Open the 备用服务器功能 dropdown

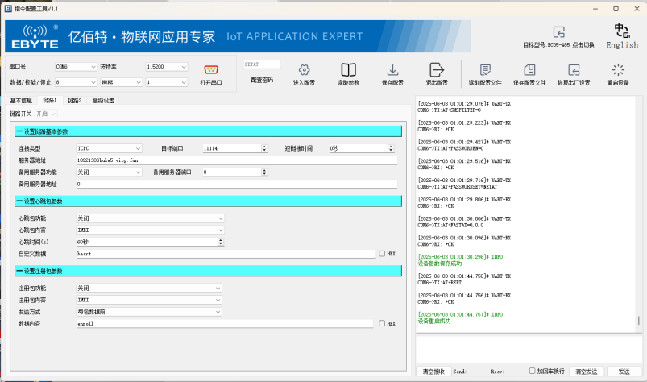pyautogui.click(x=109, y=172)
